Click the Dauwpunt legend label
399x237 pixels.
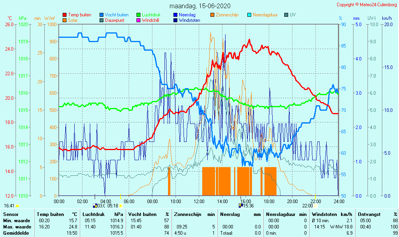114,20
